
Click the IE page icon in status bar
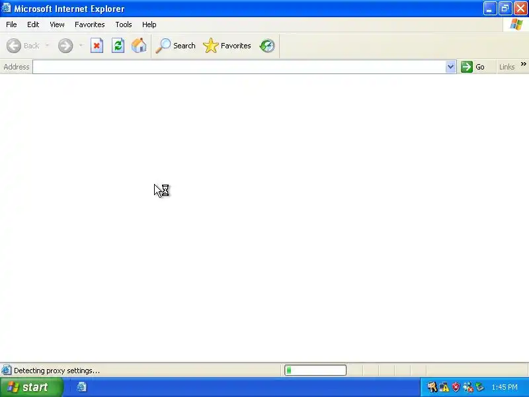coord(6,371)
